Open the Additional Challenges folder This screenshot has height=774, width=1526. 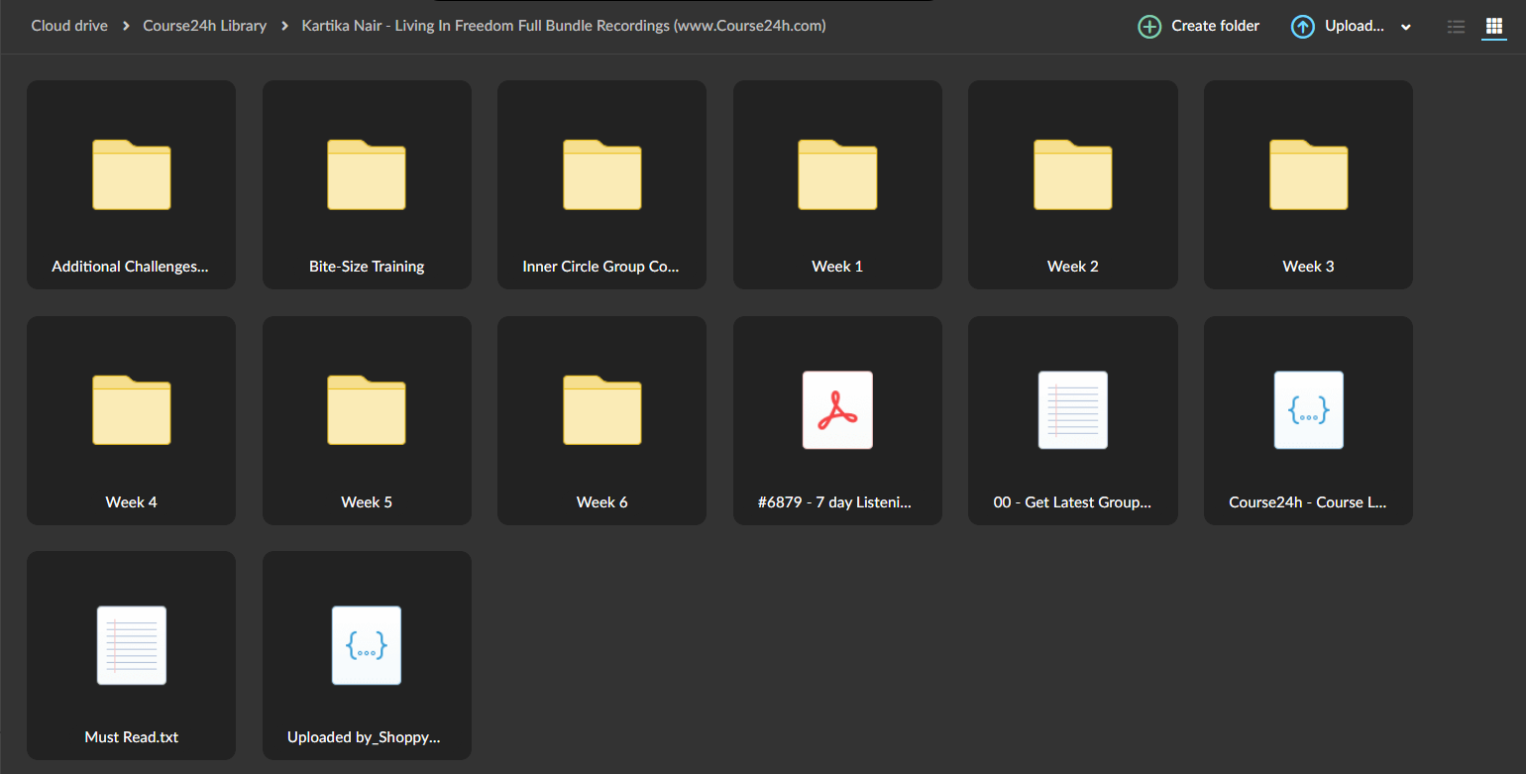coord(131,184)
